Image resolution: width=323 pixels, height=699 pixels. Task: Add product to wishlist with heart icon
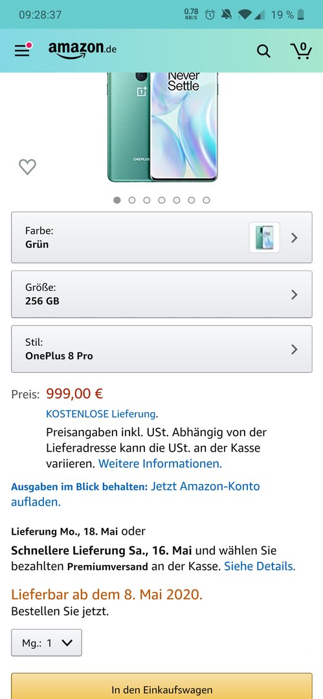click(x=27, y=167)
